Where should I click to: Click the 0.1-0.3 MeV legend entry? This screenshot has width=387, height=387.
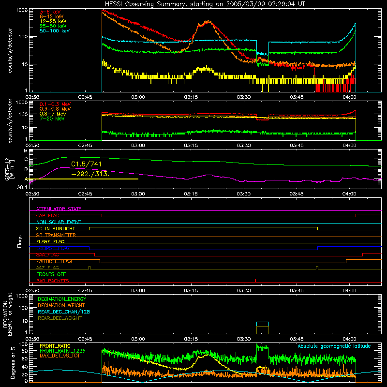[x=55, y=104]
